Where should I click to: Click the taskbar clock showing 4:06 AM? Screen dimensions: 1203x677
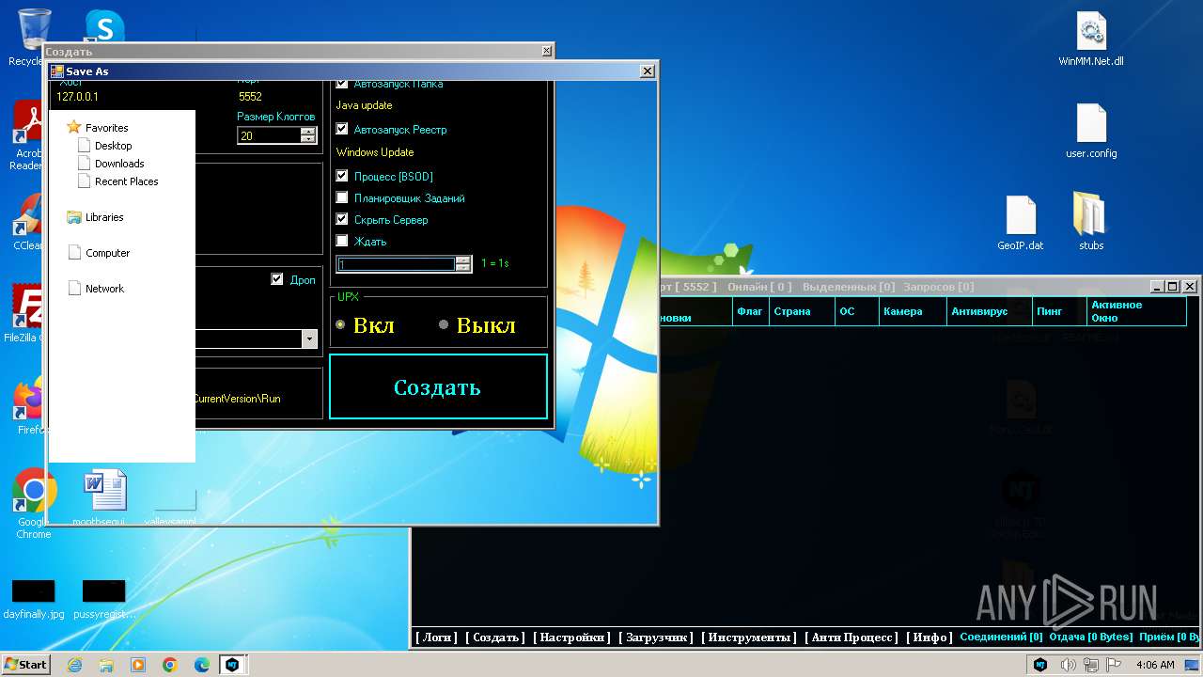[1155, 665]
